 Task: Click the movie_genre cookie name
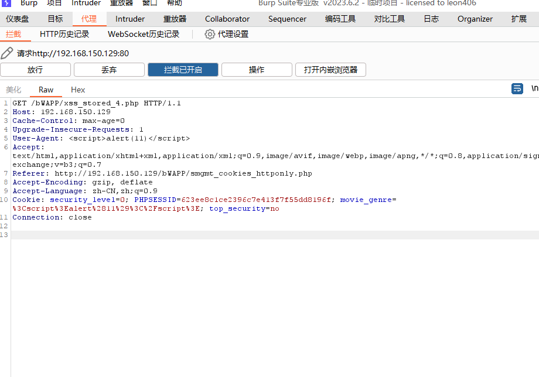[x=366, y=200]
